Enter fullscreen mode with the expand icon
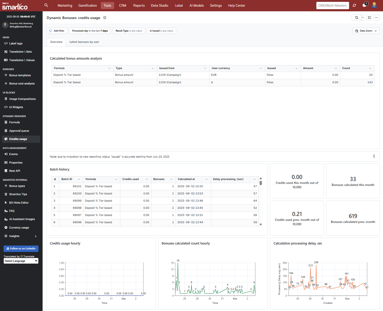The image size is (383, 311). [x=369, y=17]
